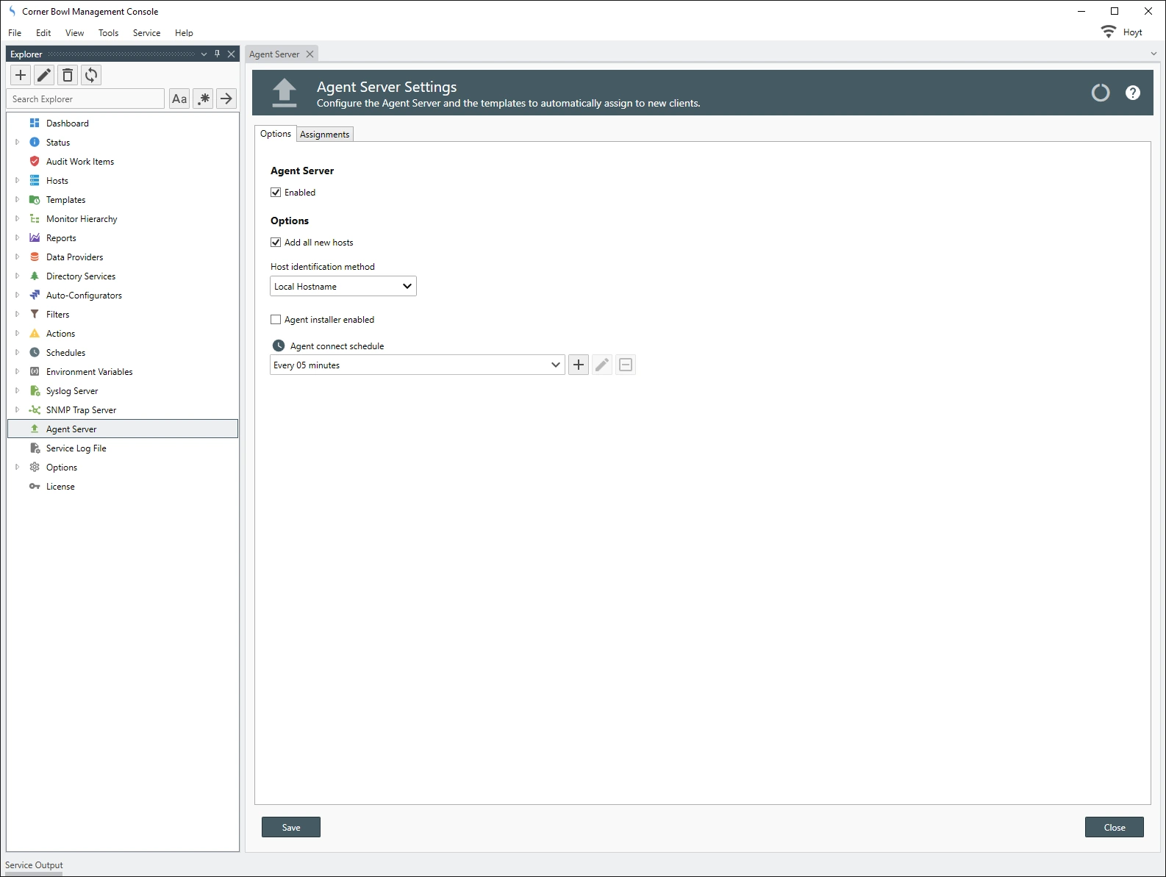Click the add (plus) icon in Explorer toolbar
The width and height of the screenshot is (1166, 877).
(x=21, y=75)
